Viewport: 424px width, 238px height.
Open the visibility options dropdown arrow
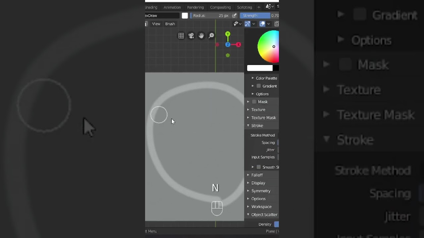240,24
